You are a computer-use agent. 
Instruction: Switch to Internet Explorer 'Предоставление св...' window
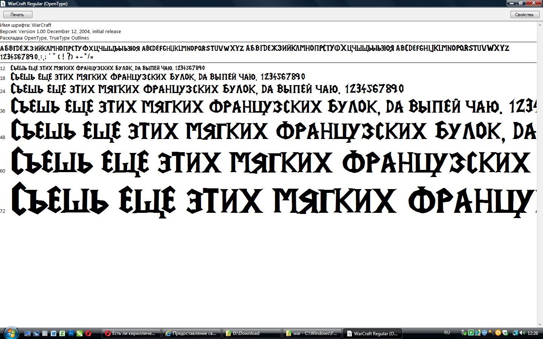point(192,333)
